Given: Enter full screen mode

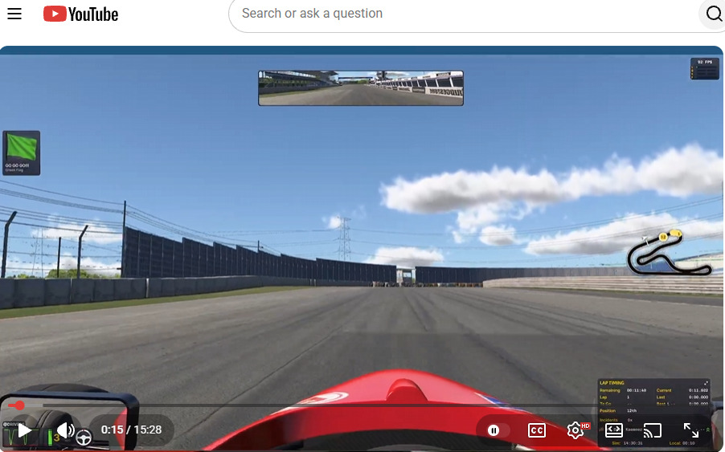Looking at the screenshot, I should click(690, 430).
